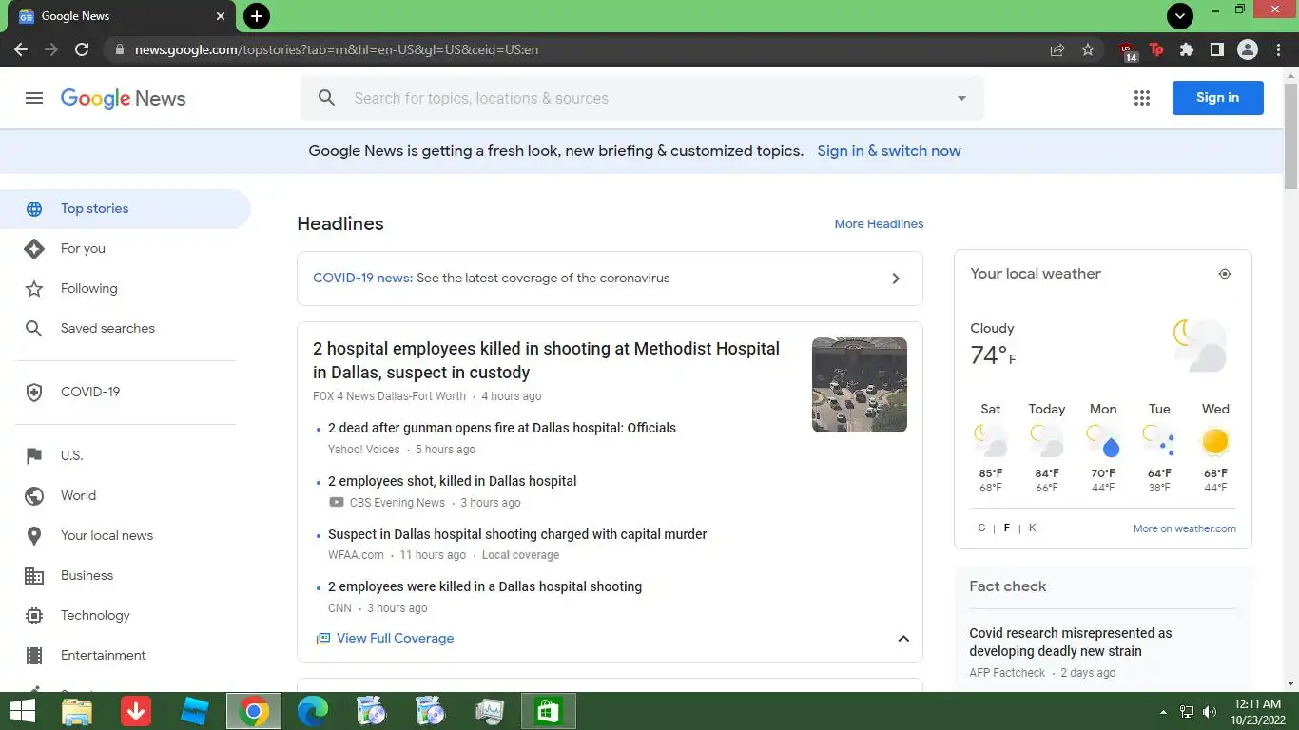Toggle Chrome side panel icon
Screen dimensions: 1299x730
(x=1216, y=49)
